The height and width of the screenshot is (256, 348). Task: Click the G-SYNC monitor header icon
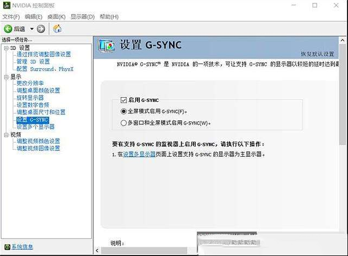point(107,46)
